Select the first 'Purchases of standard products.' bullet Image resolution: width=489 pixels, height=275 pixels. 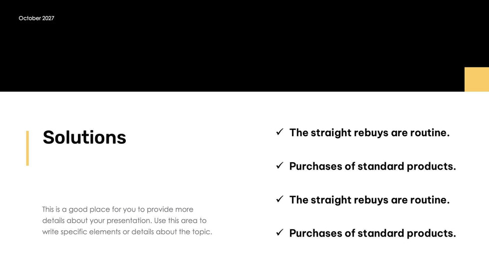pyautogui.click(x=373, y=166)
